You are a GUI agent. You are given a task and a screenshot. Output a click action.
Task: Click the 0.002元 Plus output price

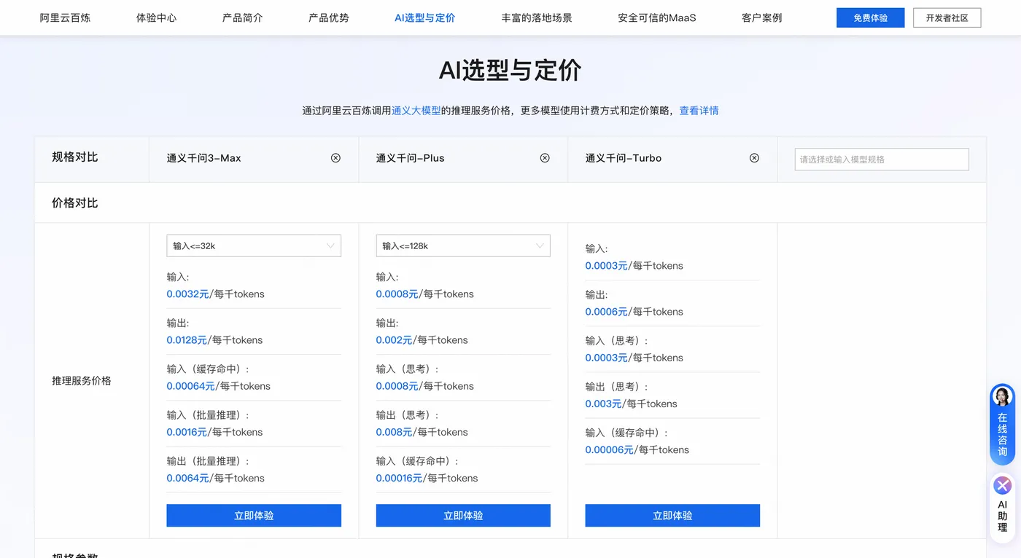tap(395, 340)
